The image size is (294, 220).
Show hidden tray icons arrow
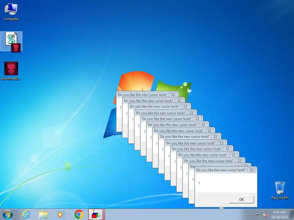[x=251, y=215]
